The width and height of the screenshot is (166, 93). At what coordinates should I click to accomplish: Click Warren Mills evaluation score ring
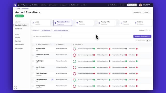pyautogui.click(x=74, y=49)
